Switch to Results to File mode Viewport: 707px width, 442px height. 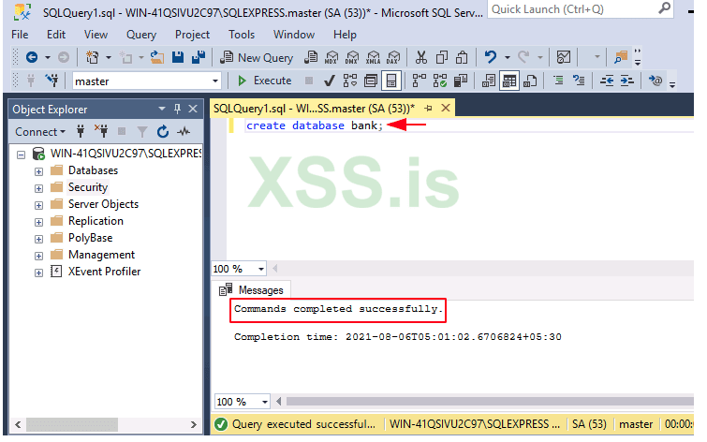pyautogui.click(x=530, y=81)
